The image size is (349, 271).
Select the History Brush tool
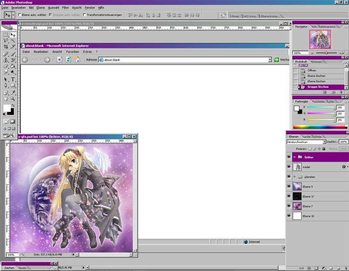pyautogui.click(x=13, y=60)
